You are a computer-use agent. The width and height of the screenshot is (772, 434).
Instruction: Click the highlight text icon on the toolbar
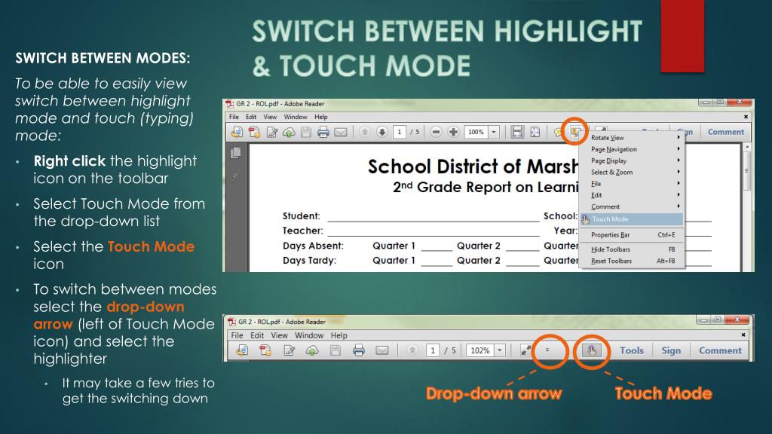pos(575,131)
